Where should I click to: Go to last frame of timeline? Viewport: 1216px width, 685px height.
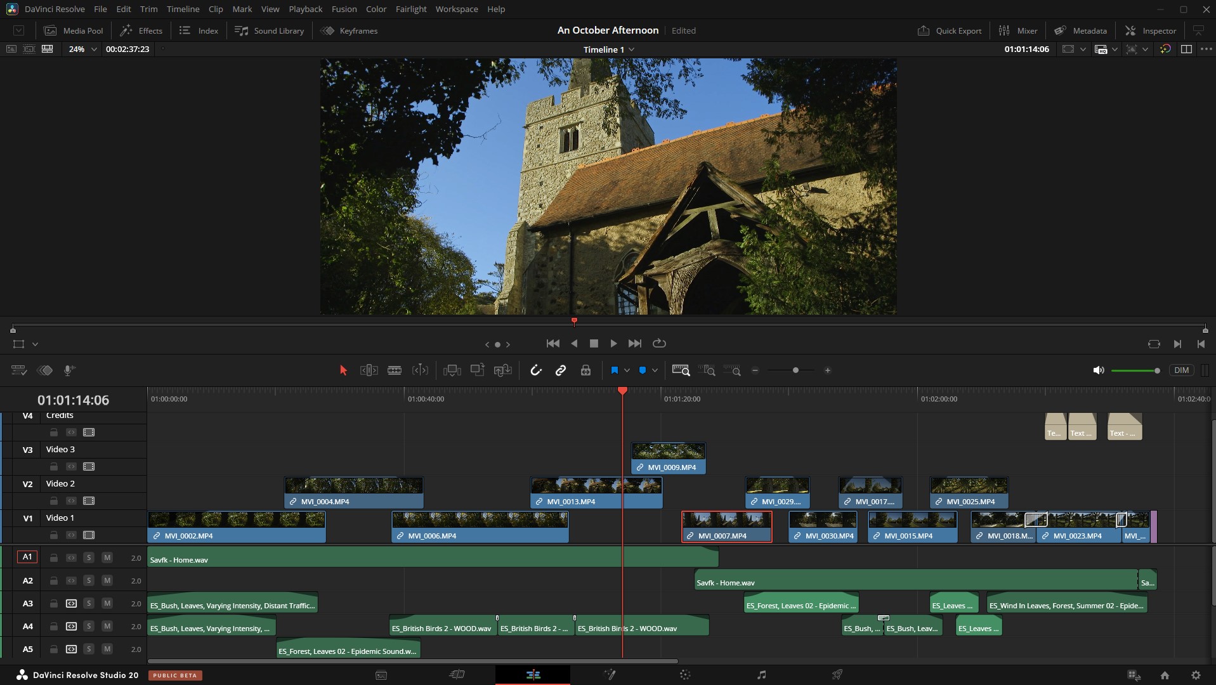click(634, 343)
